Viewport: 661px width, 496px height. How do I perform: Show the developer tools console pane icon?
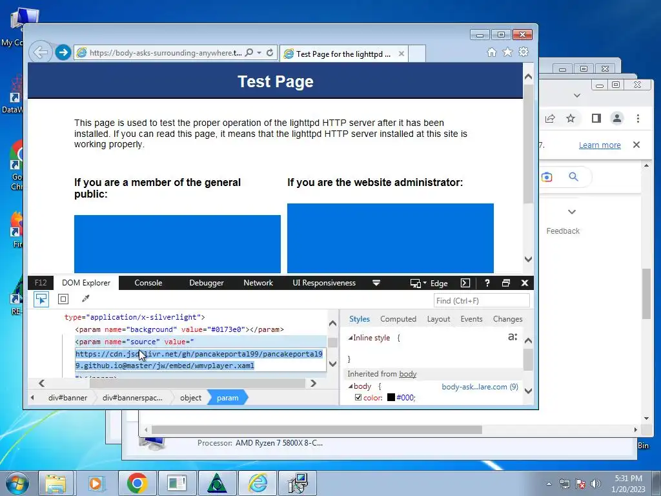[465, 283]
